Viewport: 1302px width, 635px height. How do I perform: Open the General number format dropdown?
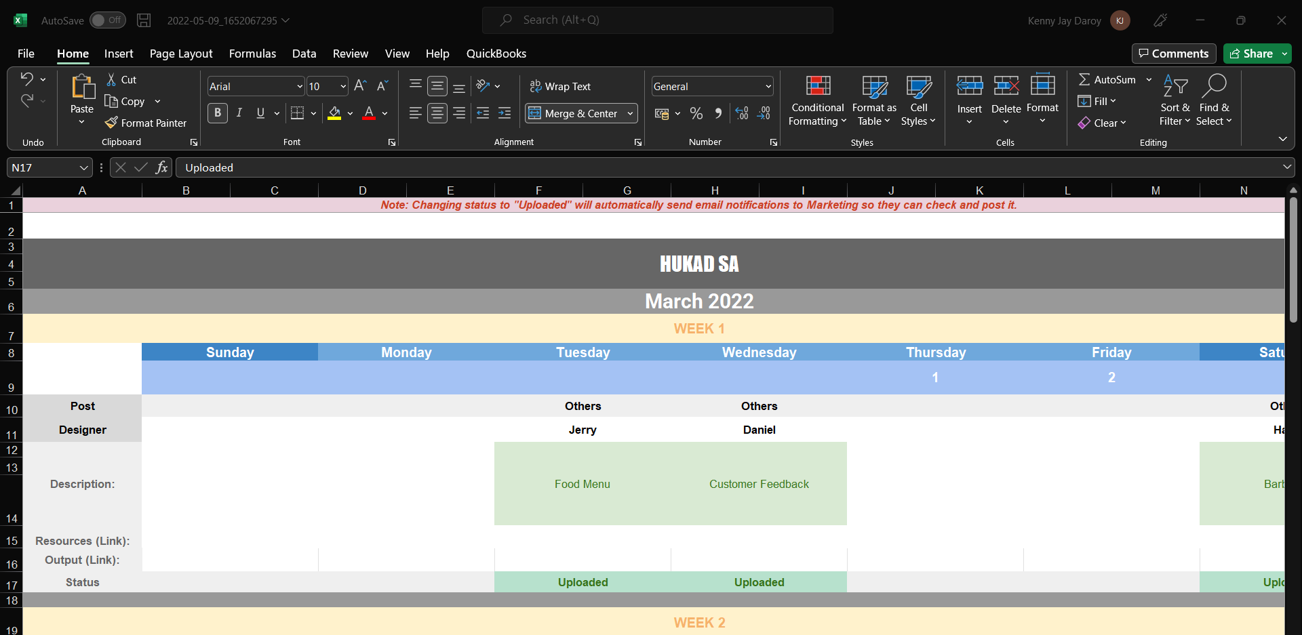click(x=768, y=86)
